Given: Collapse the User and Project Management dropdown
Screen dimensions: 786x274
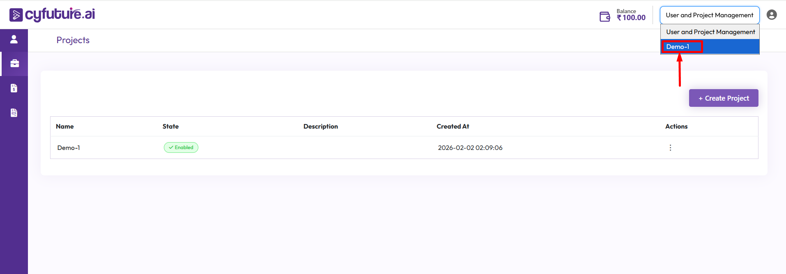Looking at the screenshot, I should (x=709, y=15).
